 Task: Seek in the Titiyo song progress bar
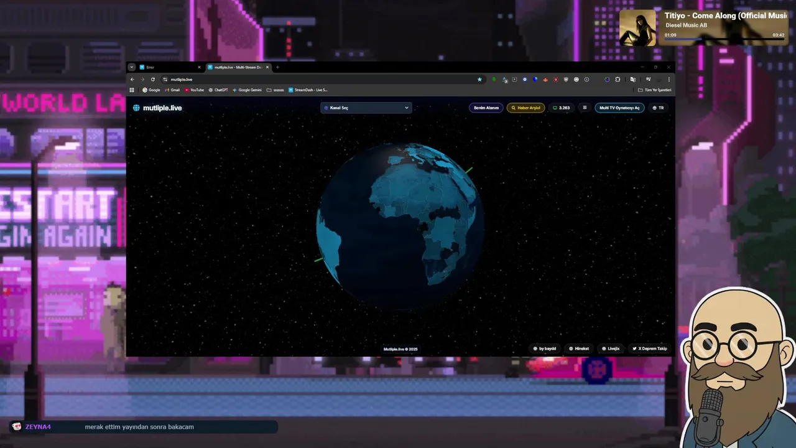pos(724,40)
